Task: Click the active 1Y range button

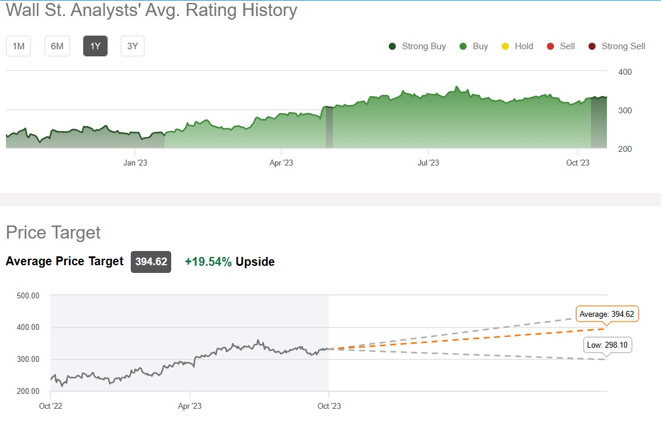Action: click(x=95, y=46)
